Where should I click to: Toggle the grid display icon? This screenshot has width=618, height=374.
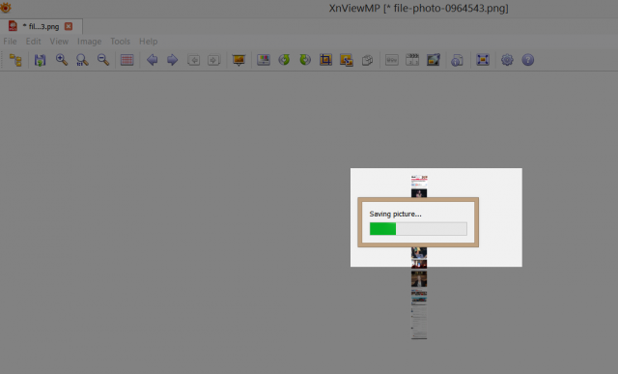(x=126, y=60)
